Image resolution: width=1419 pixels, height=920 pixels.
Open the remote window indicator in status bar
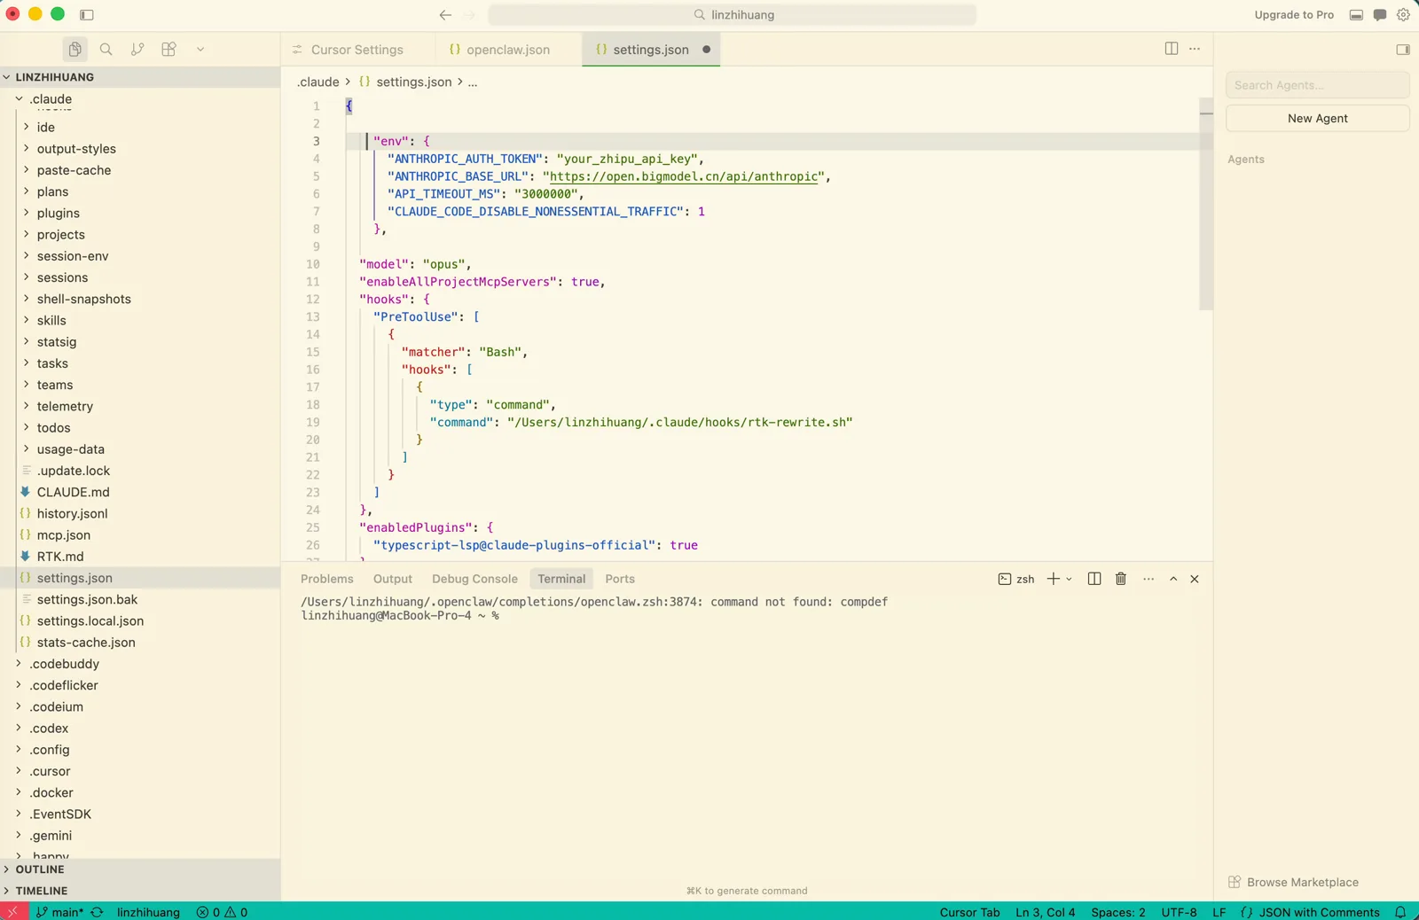pyautogui.click(x=13, y=911)
